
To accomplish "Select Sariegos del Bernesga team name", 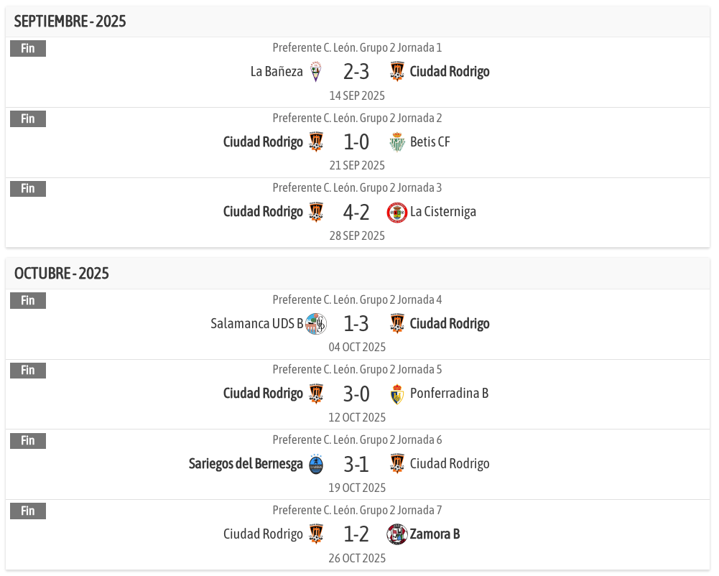I will (x=246, y=464).
